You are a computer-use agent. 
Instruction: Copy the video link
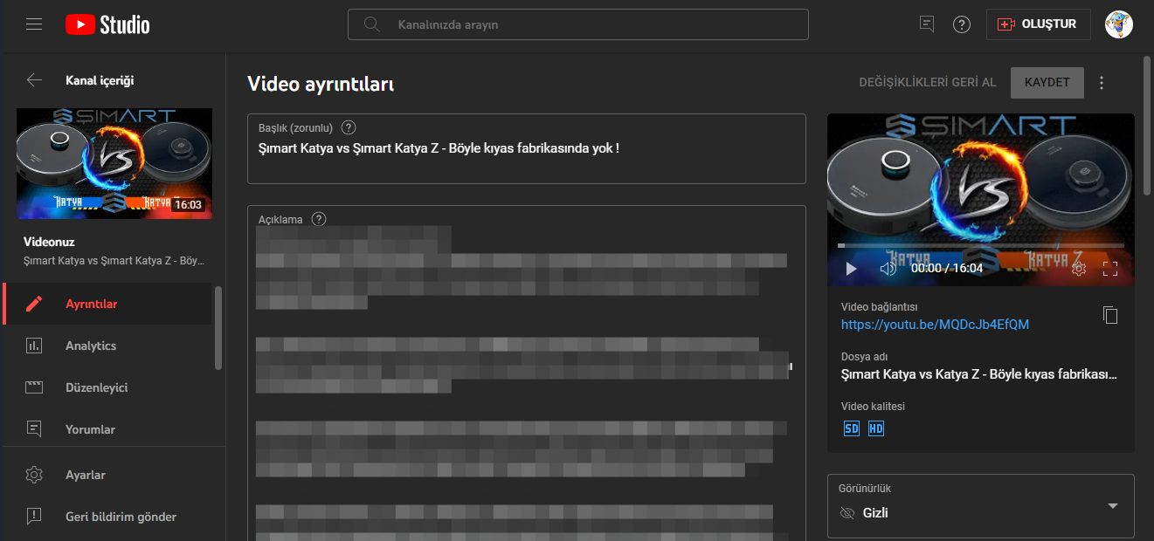click(x=1110, y=315)
